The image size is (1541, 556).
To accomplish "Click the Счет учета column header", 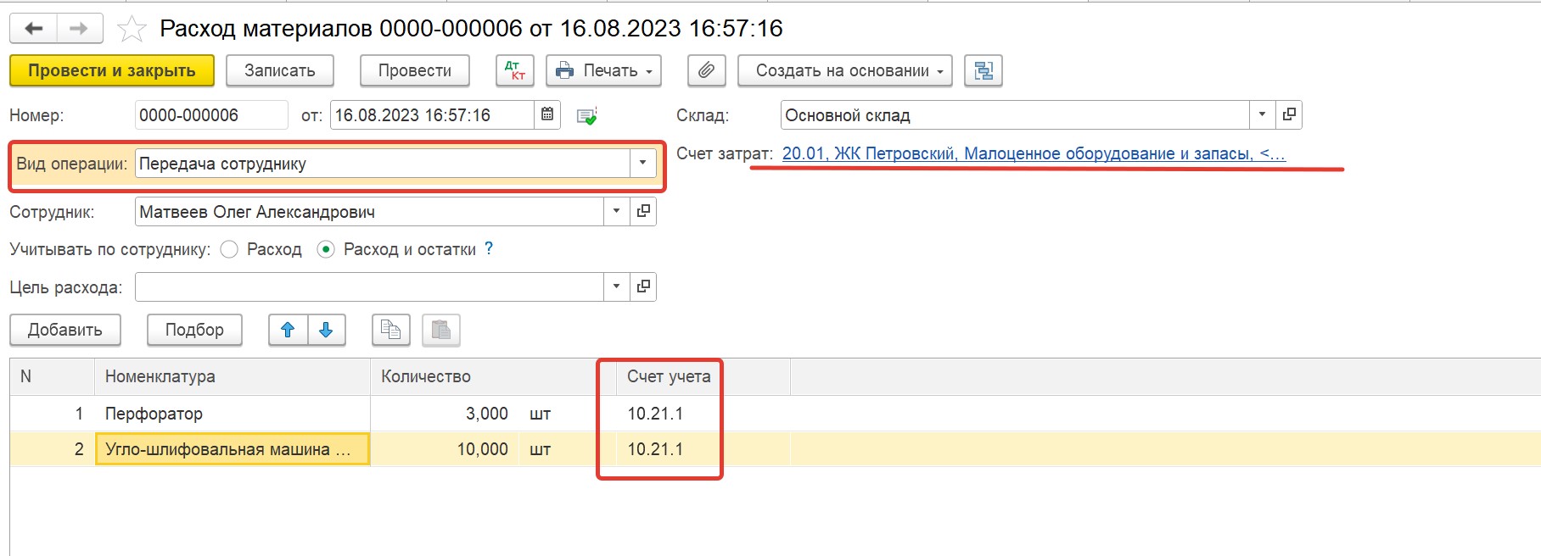I will point(703,376).
